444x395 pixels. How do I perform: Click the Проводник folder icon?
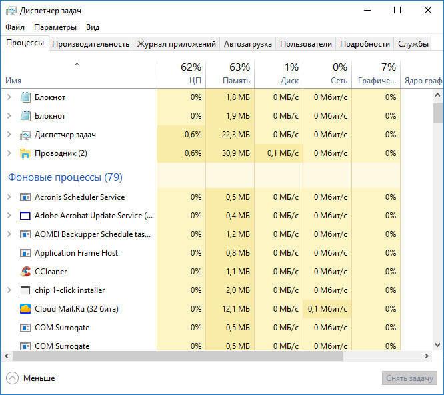coord(25,153)
